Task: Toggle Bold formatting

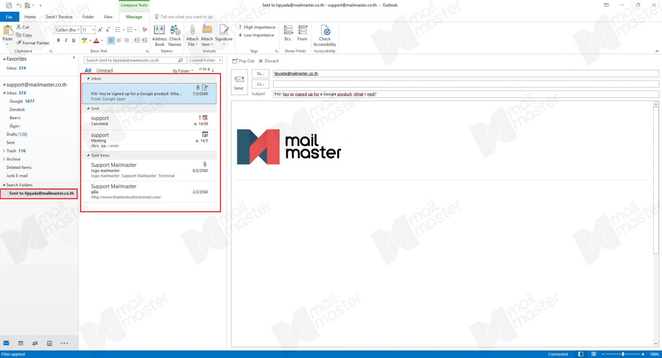Action: (58, 40)
